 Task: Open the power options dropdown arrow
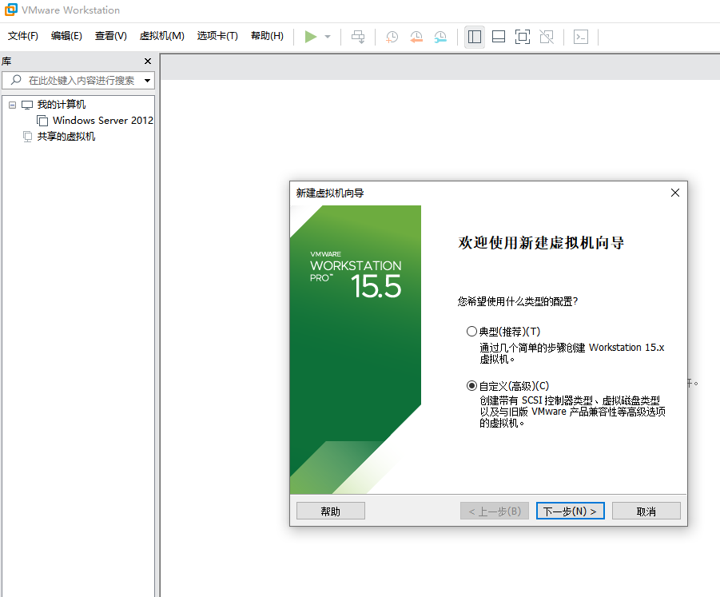click(328, 37)
